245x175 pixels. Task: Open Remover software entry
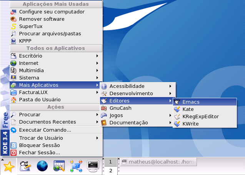click(x=56, y=19)
